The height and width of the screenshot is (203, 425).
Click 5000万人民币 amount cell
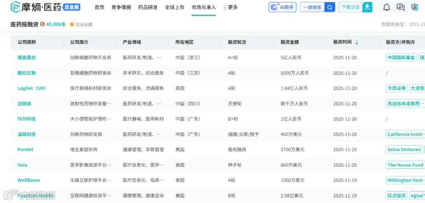295,73
